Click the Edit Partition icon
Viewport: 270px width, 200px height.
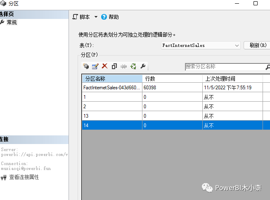pos(95,66)
